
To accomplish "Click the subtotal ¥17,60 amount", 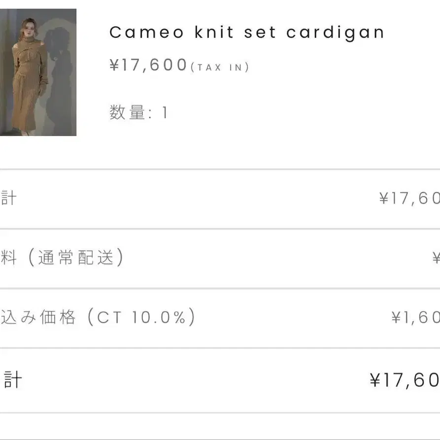I will (x=409, y=199).
